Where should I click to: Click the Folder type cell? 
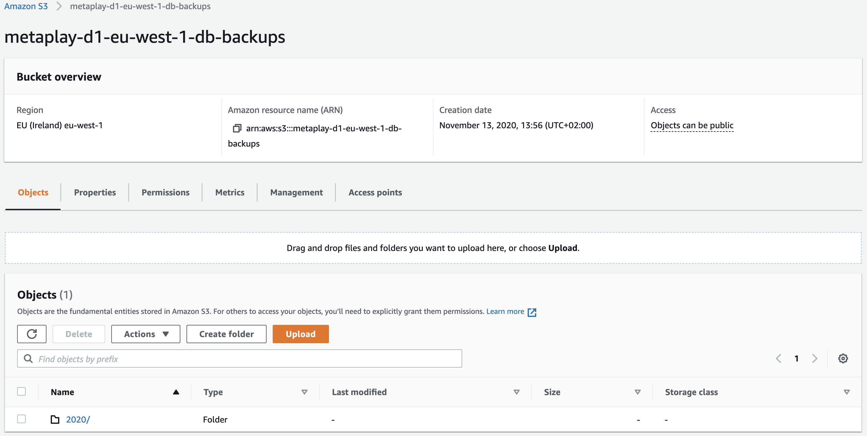(215, 420)
